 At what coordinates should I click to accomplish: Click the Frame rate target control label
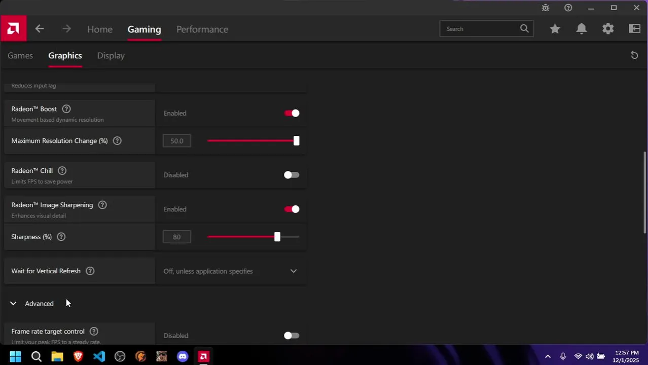(48, 332)
